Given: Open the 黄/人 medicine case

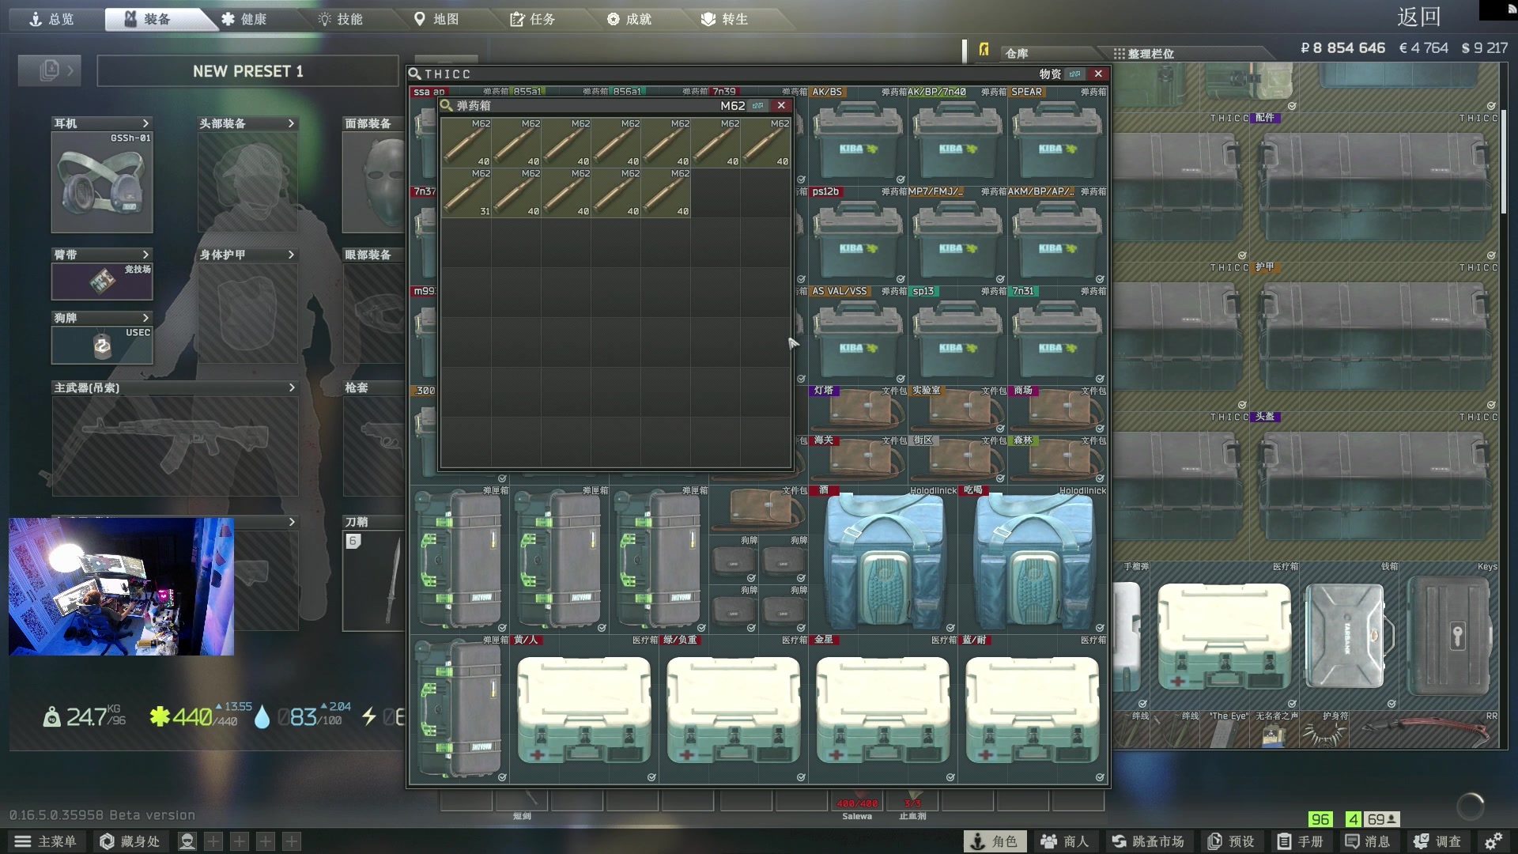Looking at the screenshot, I should click(584, 710).
